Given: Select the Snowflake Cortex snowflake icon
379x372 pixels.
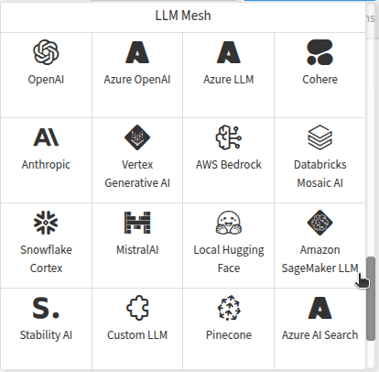Looking at the screenshot, I should coord(46,223).
